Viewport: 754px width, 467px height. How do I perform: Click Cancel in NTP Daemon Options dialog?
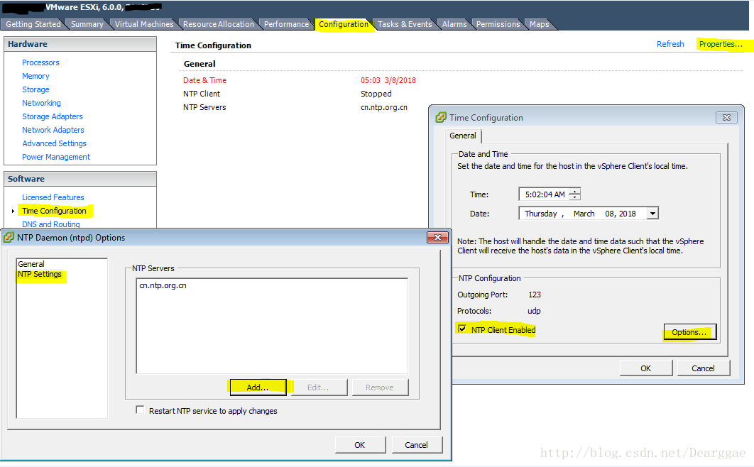pyautogui.click(x=416, y=445)
